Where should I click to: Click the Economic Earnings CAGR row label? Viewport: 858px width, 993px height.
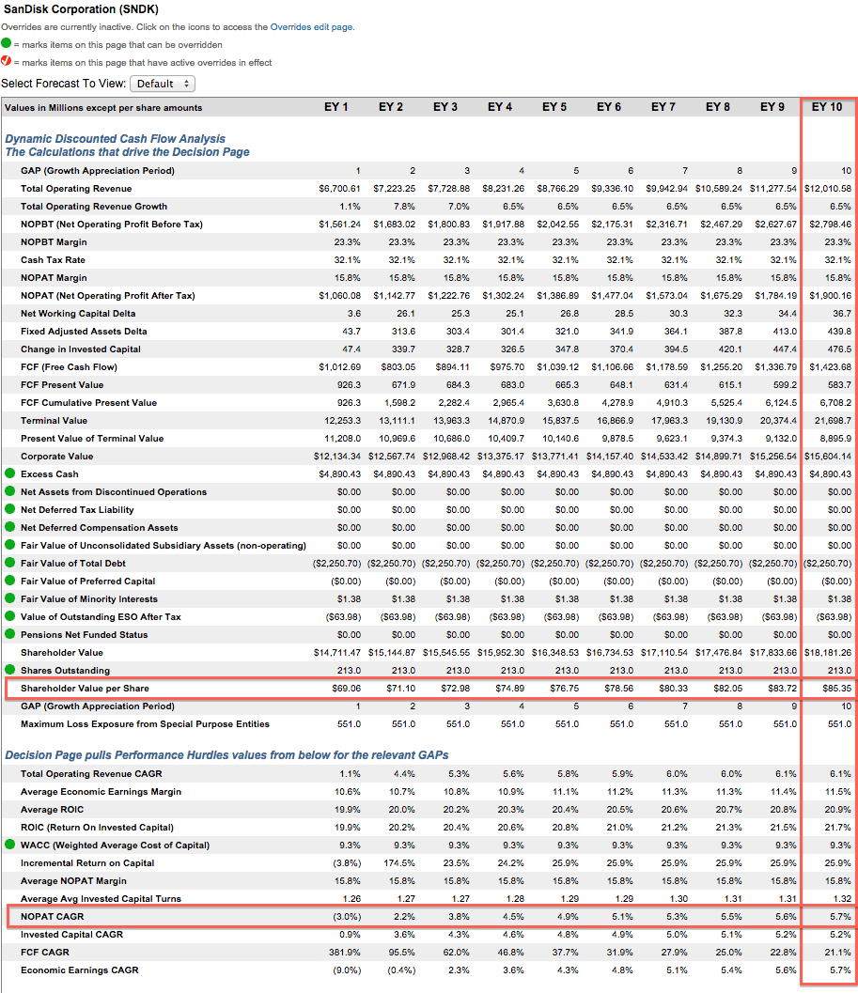click(x=79, y=970)
